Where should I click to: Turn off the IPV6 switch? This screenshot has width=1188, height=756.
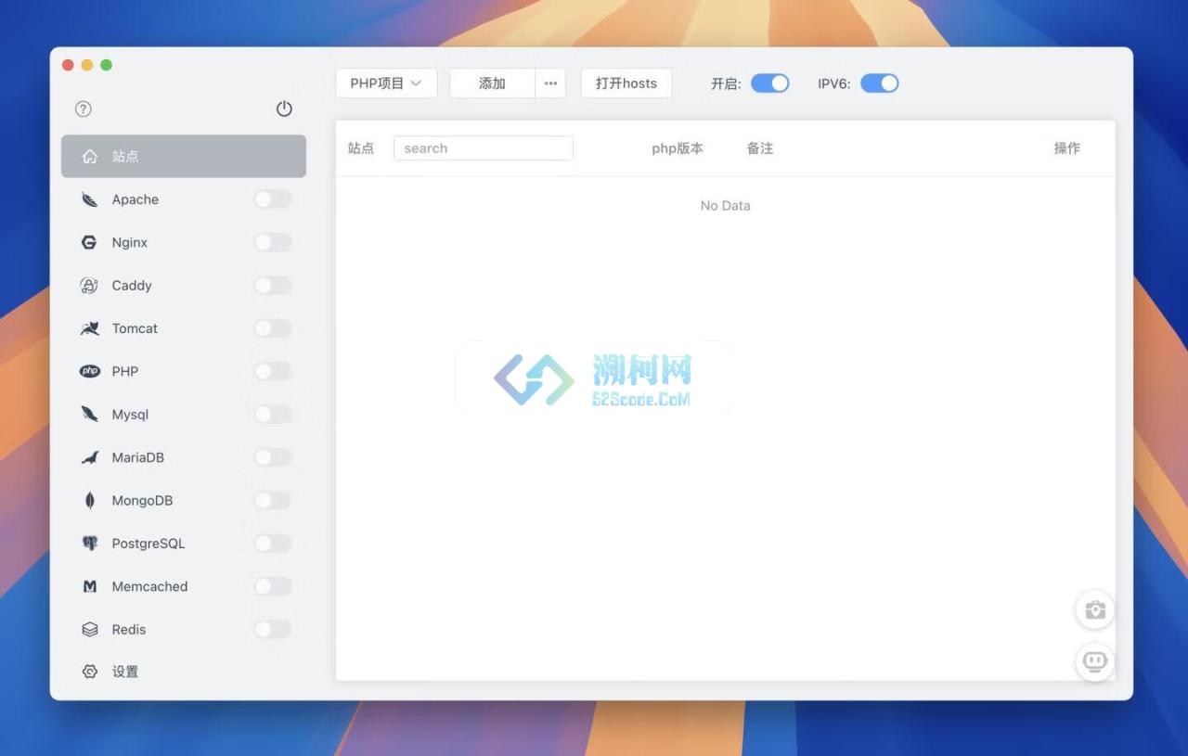pos(879,83)
